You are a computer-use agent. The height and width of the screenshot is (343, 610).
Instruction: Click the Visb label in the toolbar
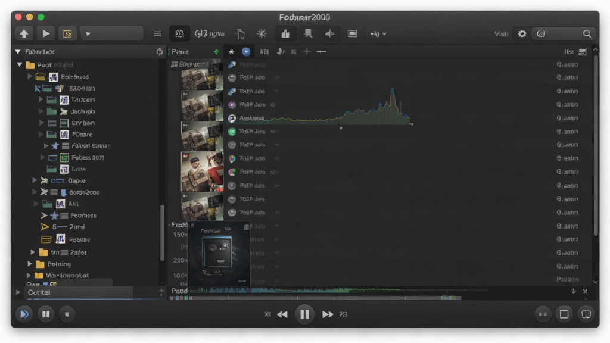(x=501, y=34)
